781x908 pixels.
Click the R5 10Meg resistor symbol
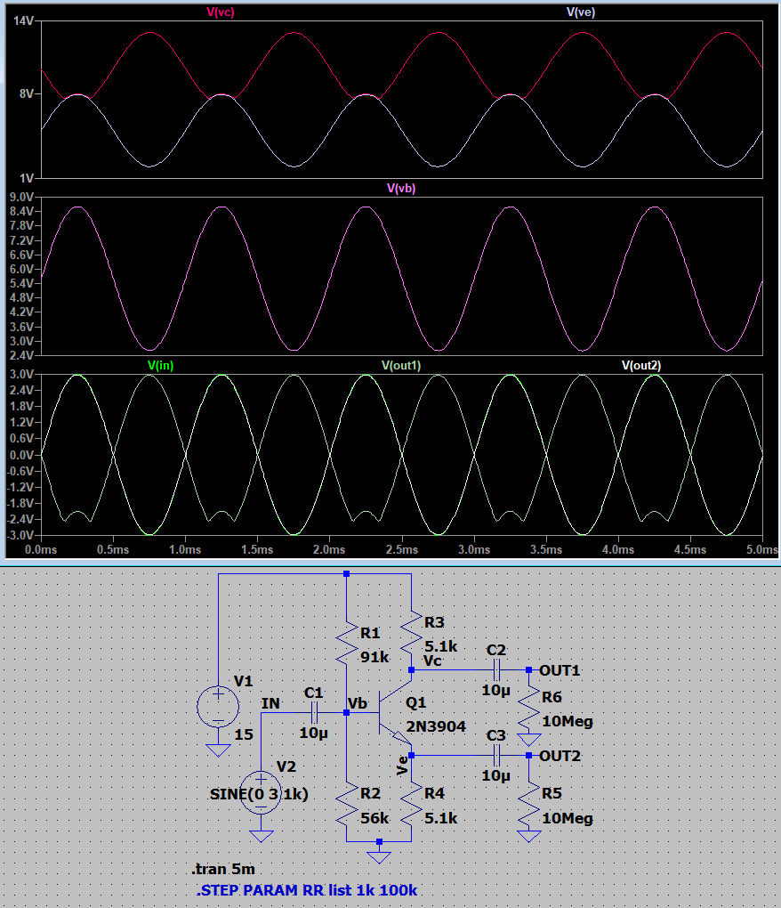tap(528, 804)
